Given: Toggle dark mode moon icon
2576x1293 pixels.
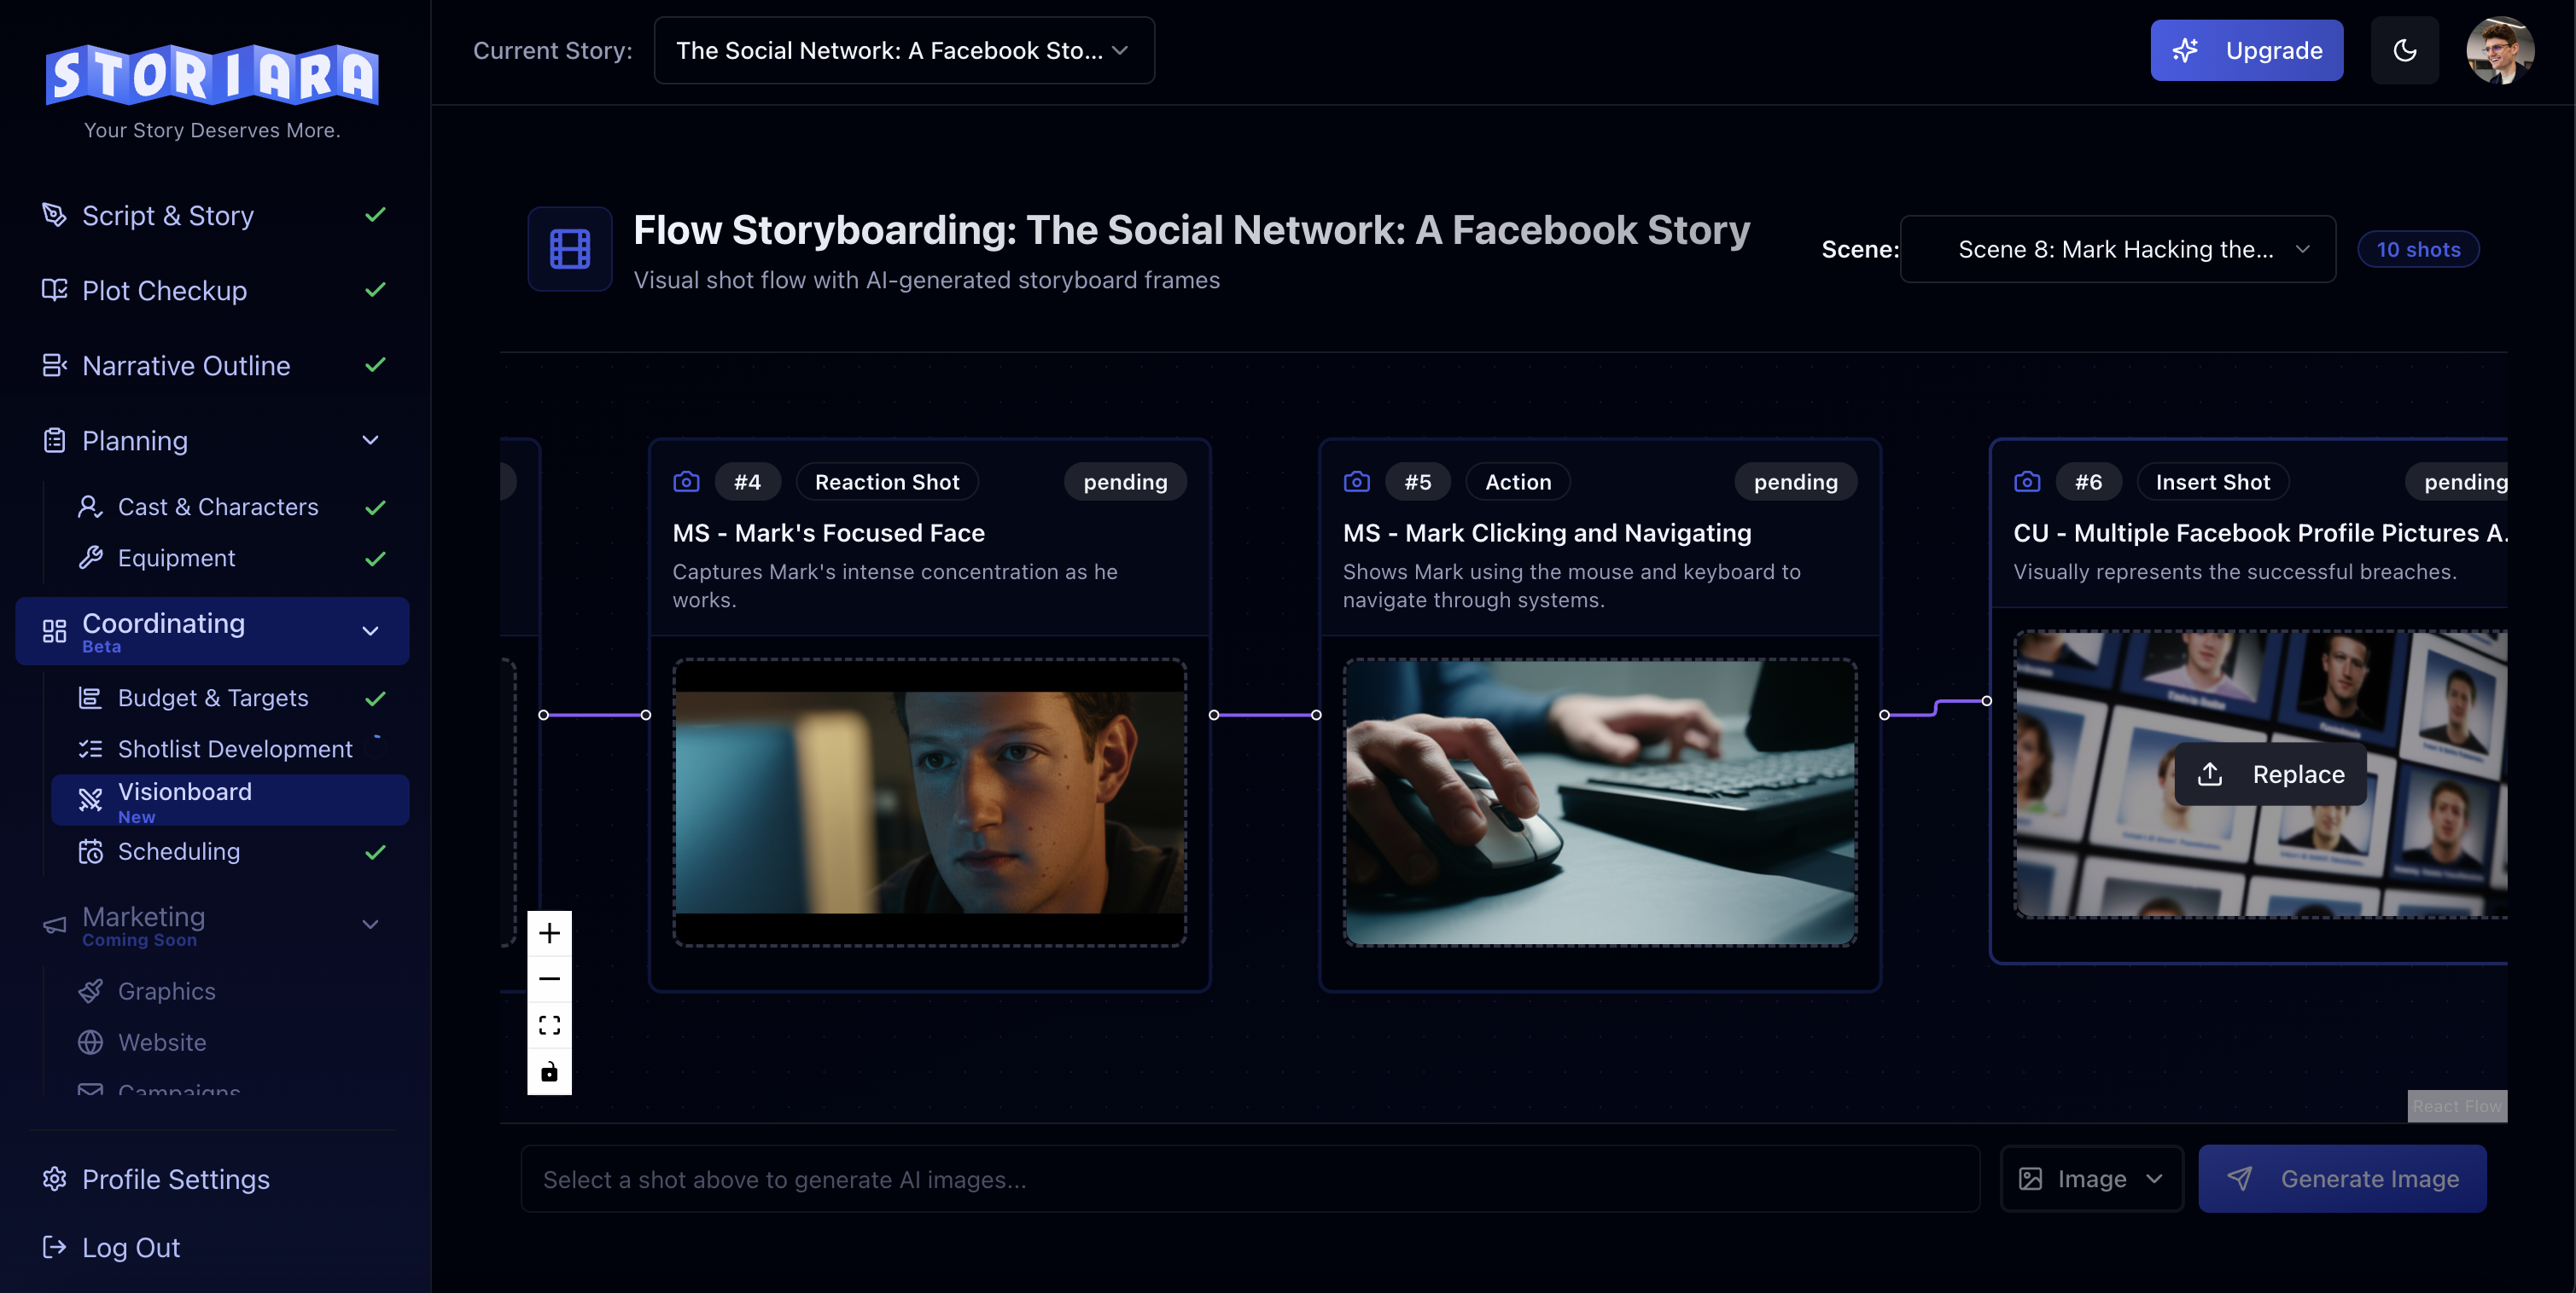Looking at the screenshot, I should click(x=2404, y=50).
